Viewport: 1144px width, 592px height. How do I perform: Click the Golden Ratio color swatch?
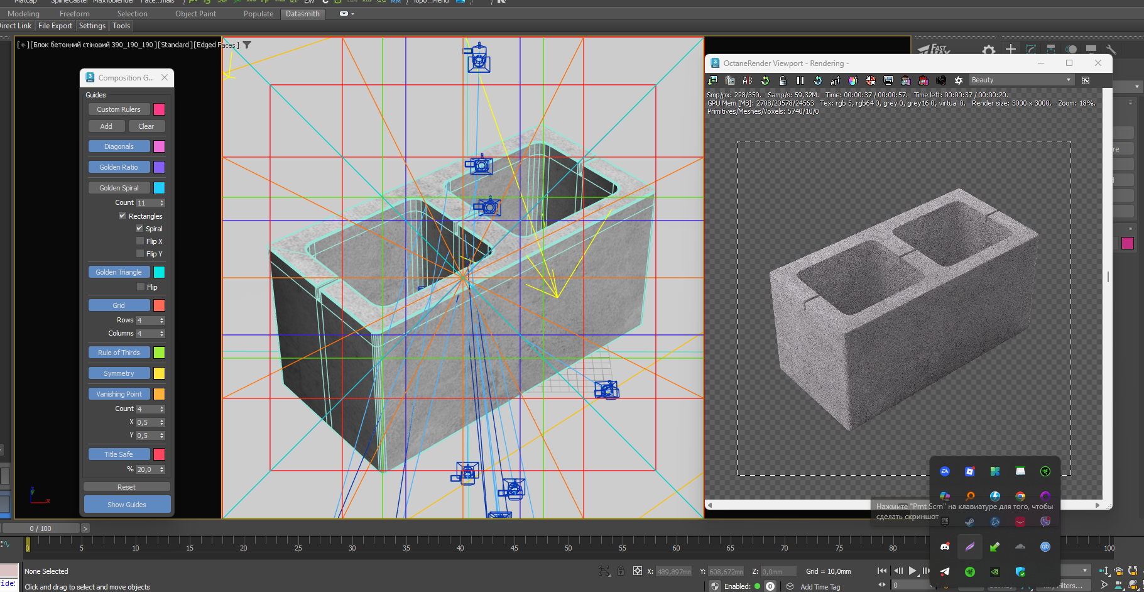[x=159, y=167]
